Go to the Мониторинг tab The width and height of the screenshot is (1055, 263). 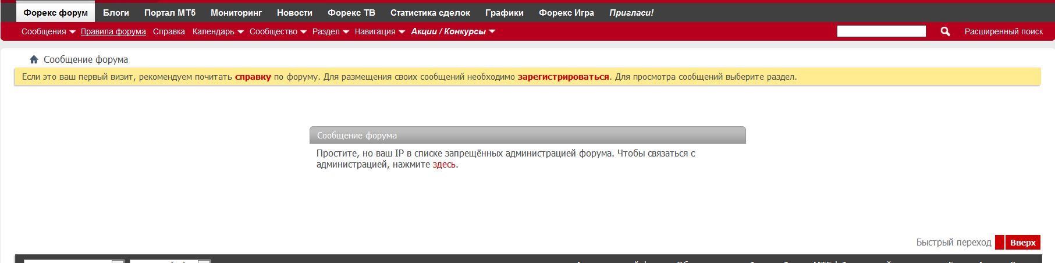point(236,13)
